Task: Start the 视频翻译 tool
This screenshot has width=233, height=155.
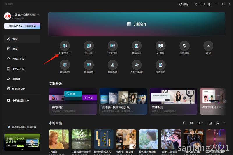Action: click(184, 46)
